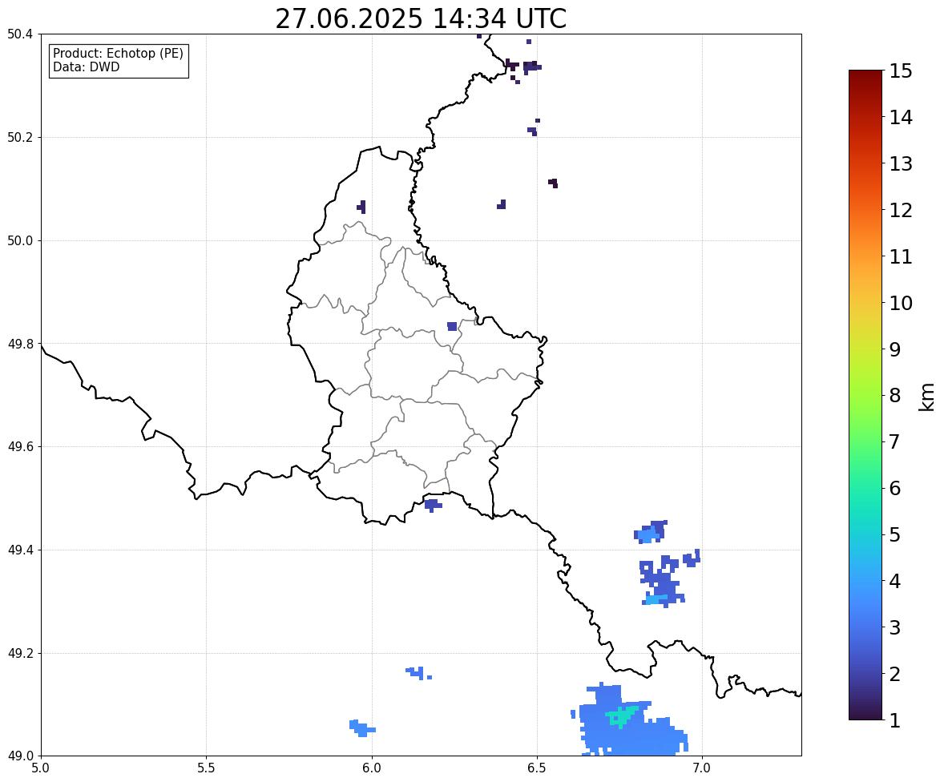Click the teal echo core in the large bottom cell
944x782 pixels.
coord(621,716)
